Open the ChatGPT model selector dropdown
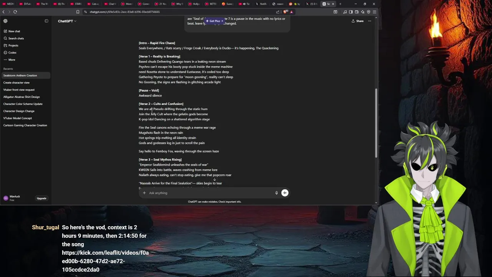492x277 pixels. point(67,21)
